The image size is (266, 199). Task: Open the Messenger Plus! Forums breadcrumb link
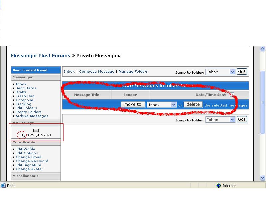point(41,56)
